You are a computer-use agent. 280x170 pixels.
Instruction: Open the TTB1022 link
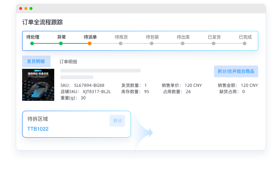coord(38,129)
